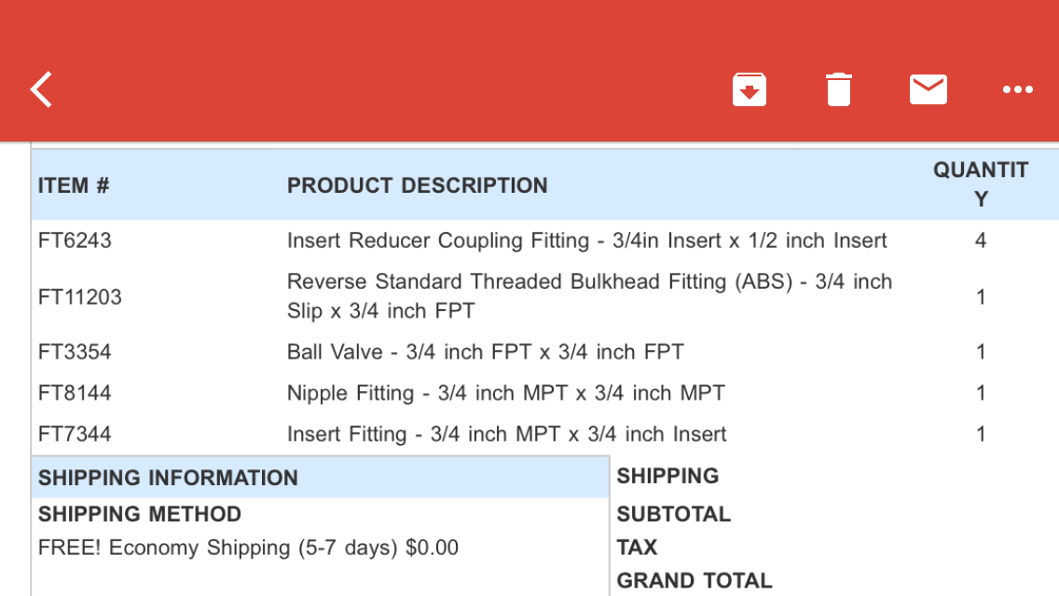Delete the email using the trash icon

pos(839,89)
